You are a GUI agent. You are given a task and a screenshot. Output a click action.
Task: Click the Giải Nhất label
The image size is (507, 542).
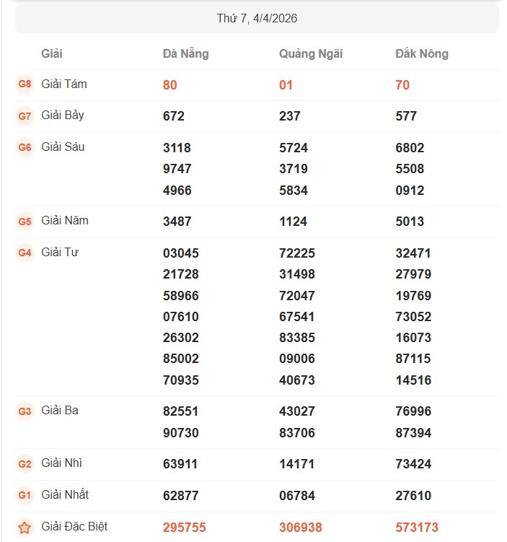(x=65, y=495)
